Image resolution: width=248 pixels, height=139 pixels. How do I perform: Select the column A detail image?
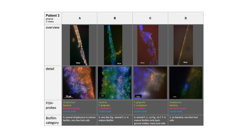tap(79, 83)
